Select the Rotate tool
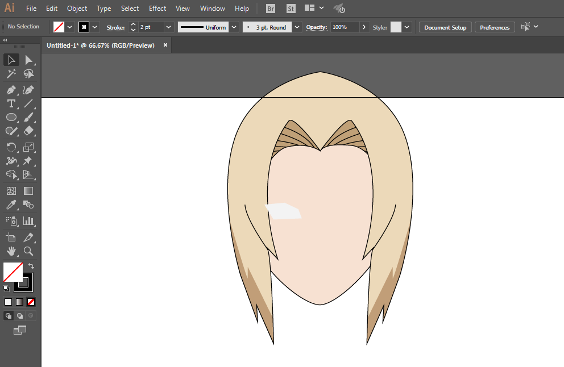The width and height of the screenshot is (564, 367). (11, 147)
